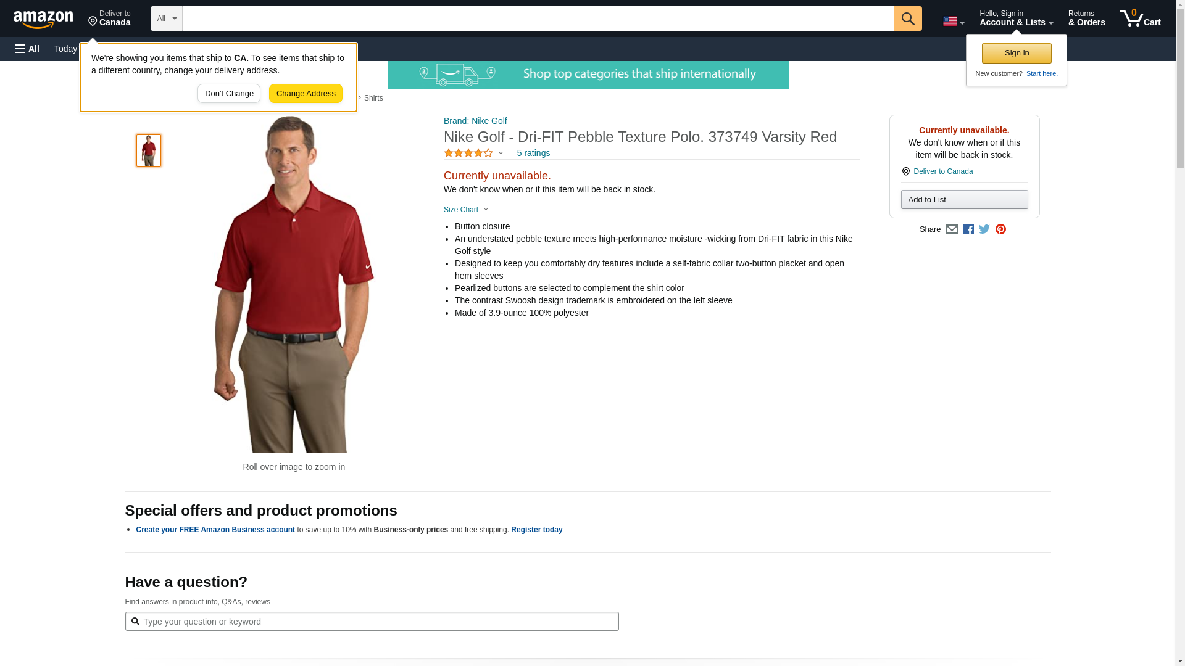Open Account & Lists menu
1185x666 pixels.
coord(1016,18)
